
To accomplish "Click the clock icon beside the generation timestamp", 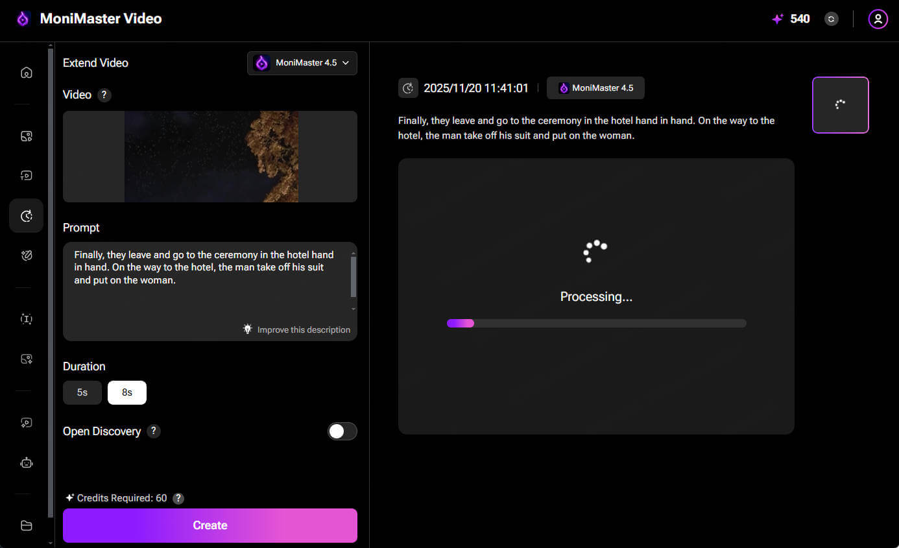I will [408, 88].
